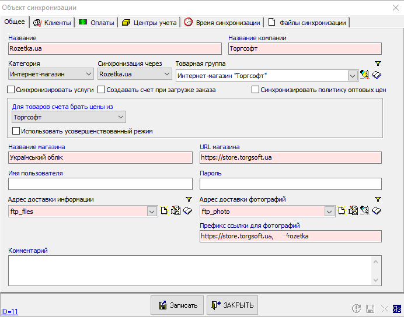The image size is (404, 317).
Task: Click the filter icon above Адрес доставки фотографий
Action: coord(377,200)
